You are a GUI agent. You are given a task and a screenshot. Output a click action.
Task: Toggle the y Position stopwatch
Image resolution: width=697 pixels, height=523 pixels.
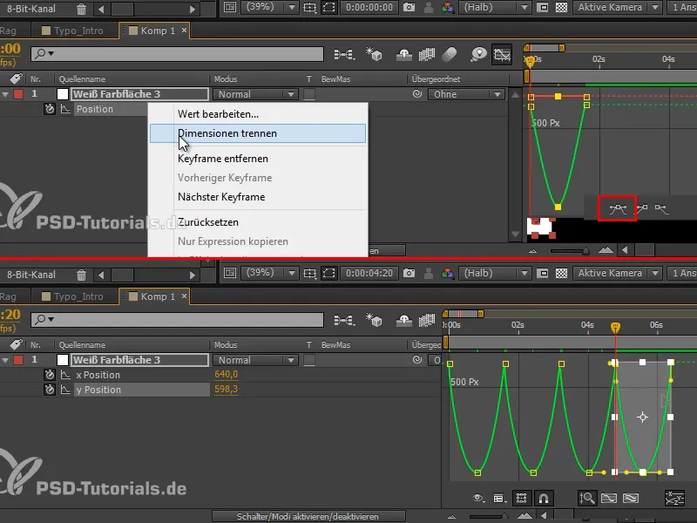50,390
